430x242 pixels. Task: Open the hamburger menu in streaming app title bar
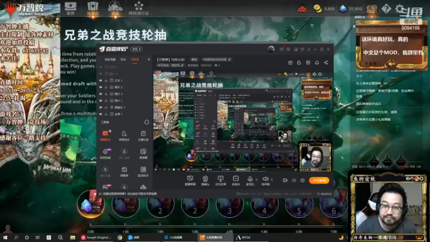[309, 49]
